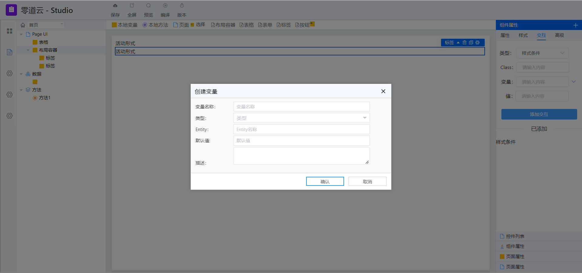Click the yellow arrow icon after 按钮

(312, 24)
